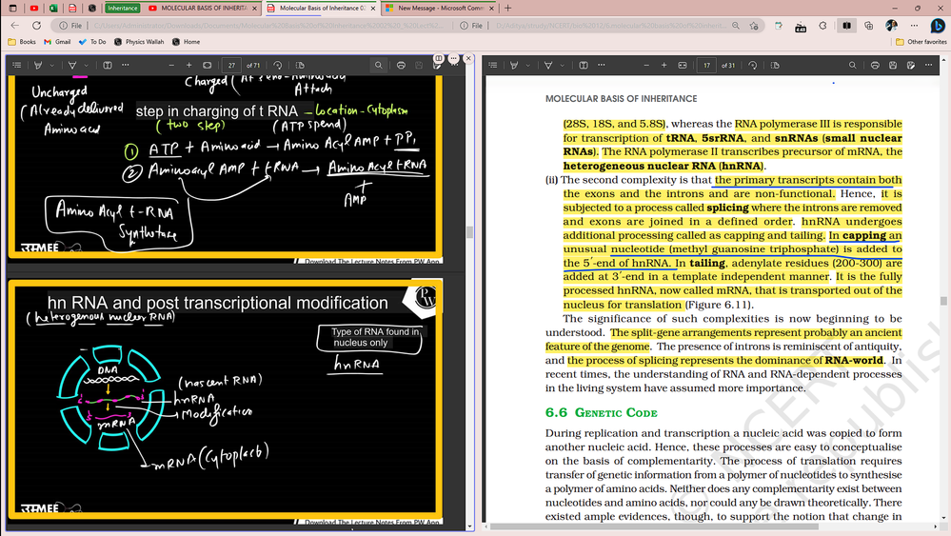Toggle the Edge split screen button
The height and width of the screenshot is (536, 951).
coord(846,26)
